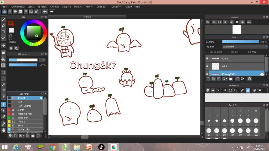Open TikTok from the taskbar
The width and height of the screenshot is (269, 151).
click(x=101, y=147)
